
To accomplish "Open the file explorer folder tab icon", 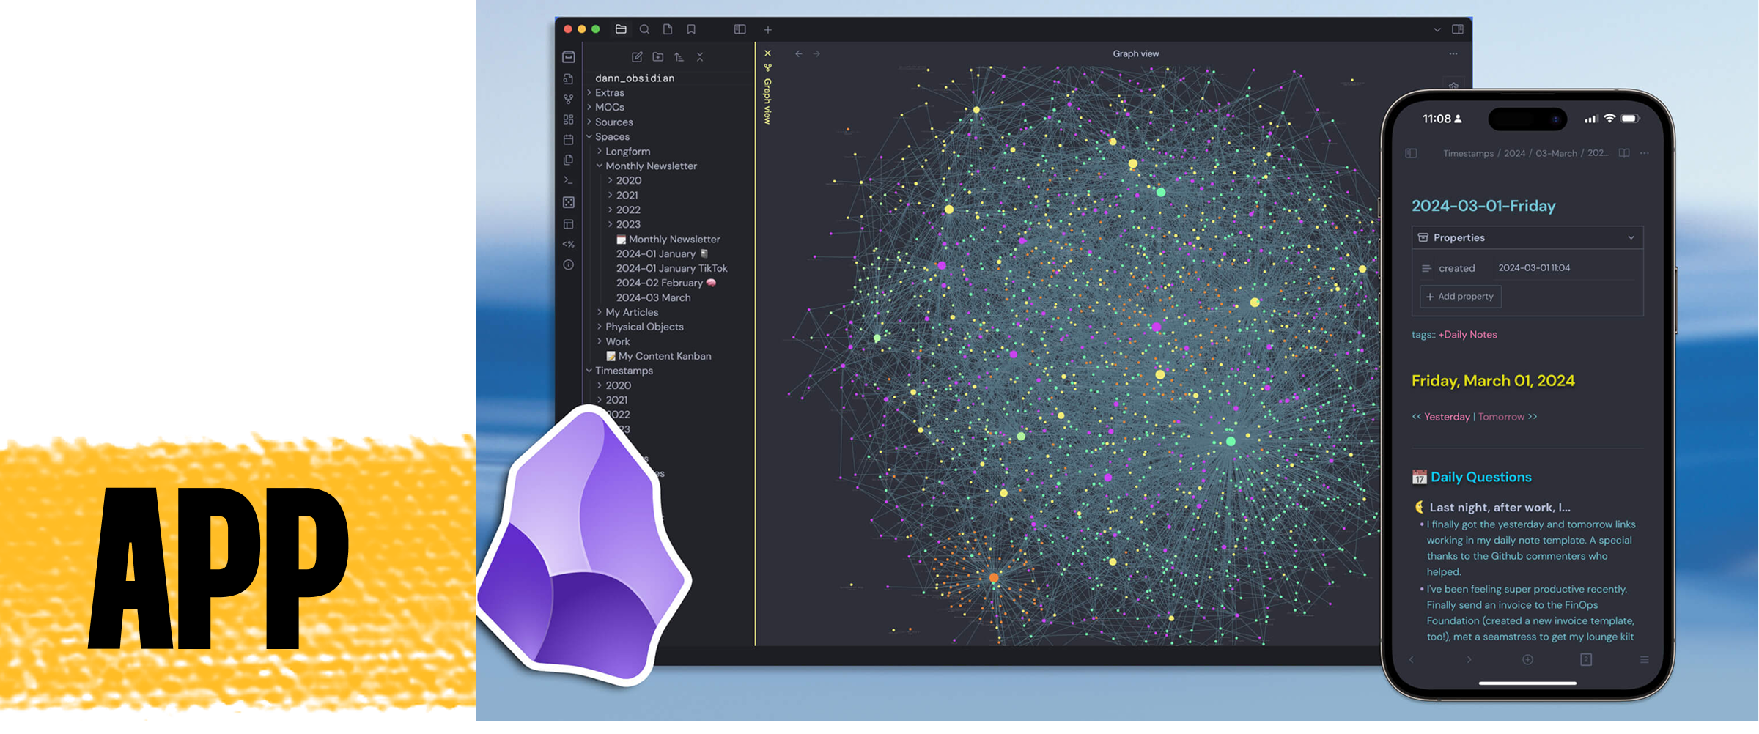I will (x=621, y=29).
